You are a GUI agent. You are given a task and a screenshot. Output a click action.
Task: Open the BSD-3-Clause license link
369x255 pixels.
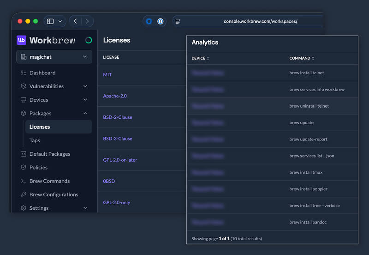118,139
